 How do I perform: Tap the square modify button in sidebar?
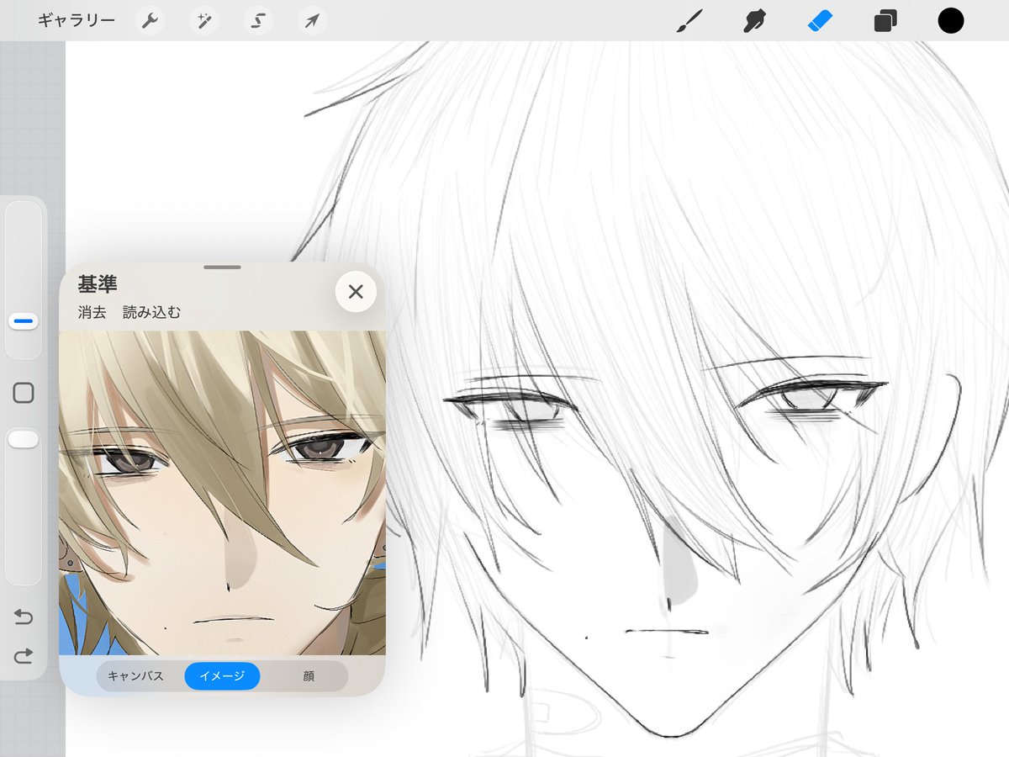[x=24, y=393]
